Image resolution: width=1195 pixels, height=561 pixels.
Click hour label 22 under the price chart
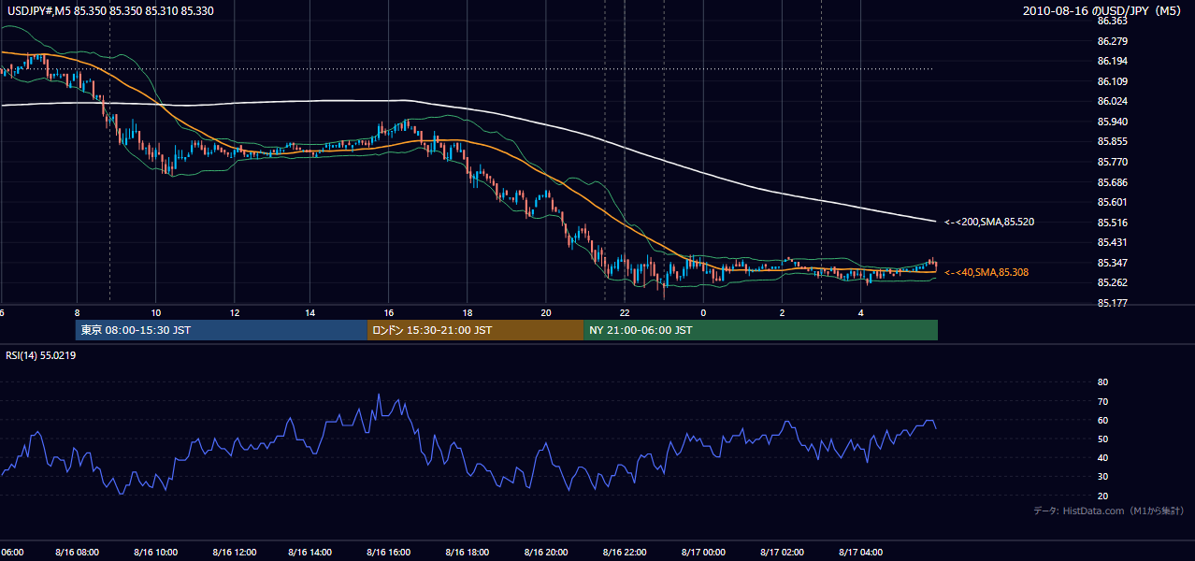coord(625,312)
